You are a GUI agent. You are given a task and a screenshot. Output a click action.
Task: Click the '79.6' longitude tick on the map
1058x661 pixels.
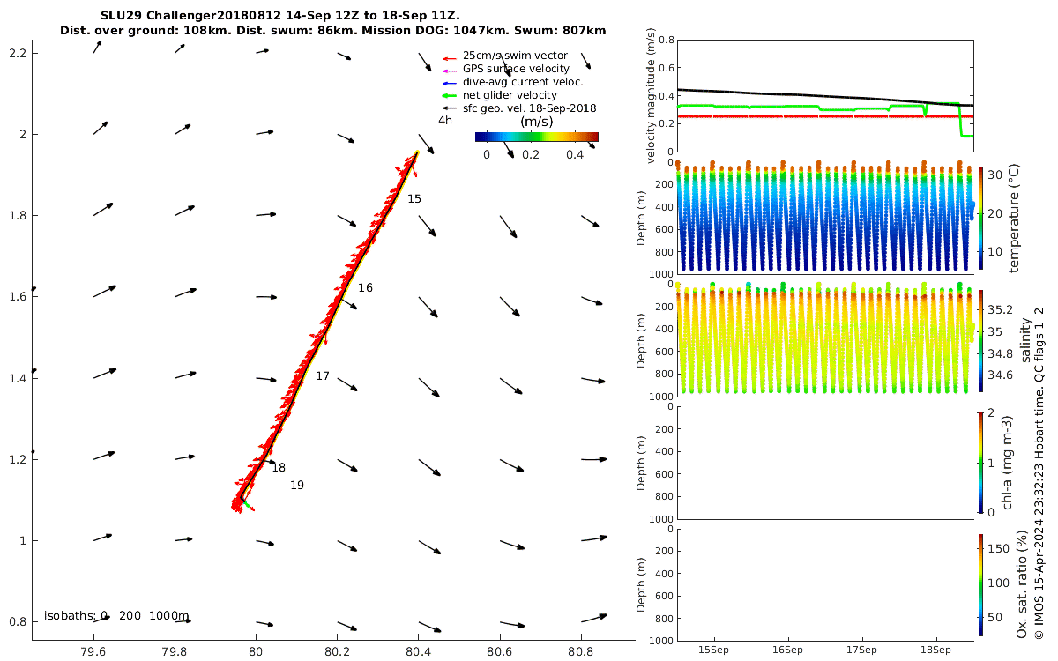pos(93,652)
